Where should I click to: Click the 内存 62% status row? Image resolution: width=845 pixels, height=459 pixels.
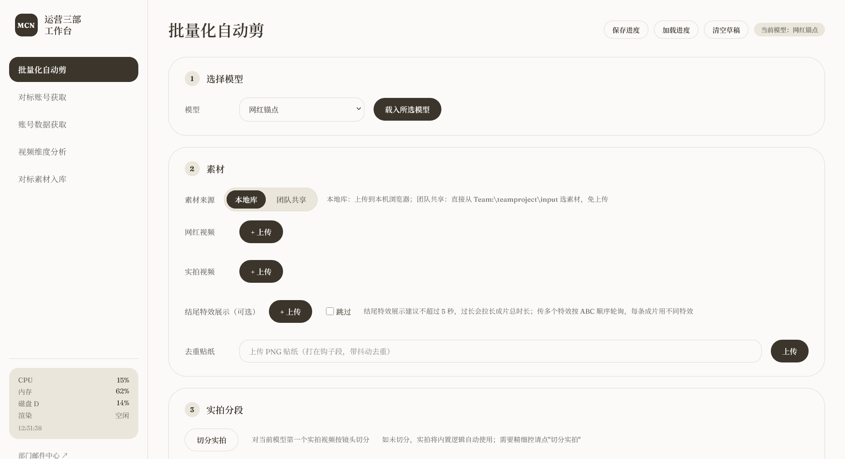click(74, 392)
